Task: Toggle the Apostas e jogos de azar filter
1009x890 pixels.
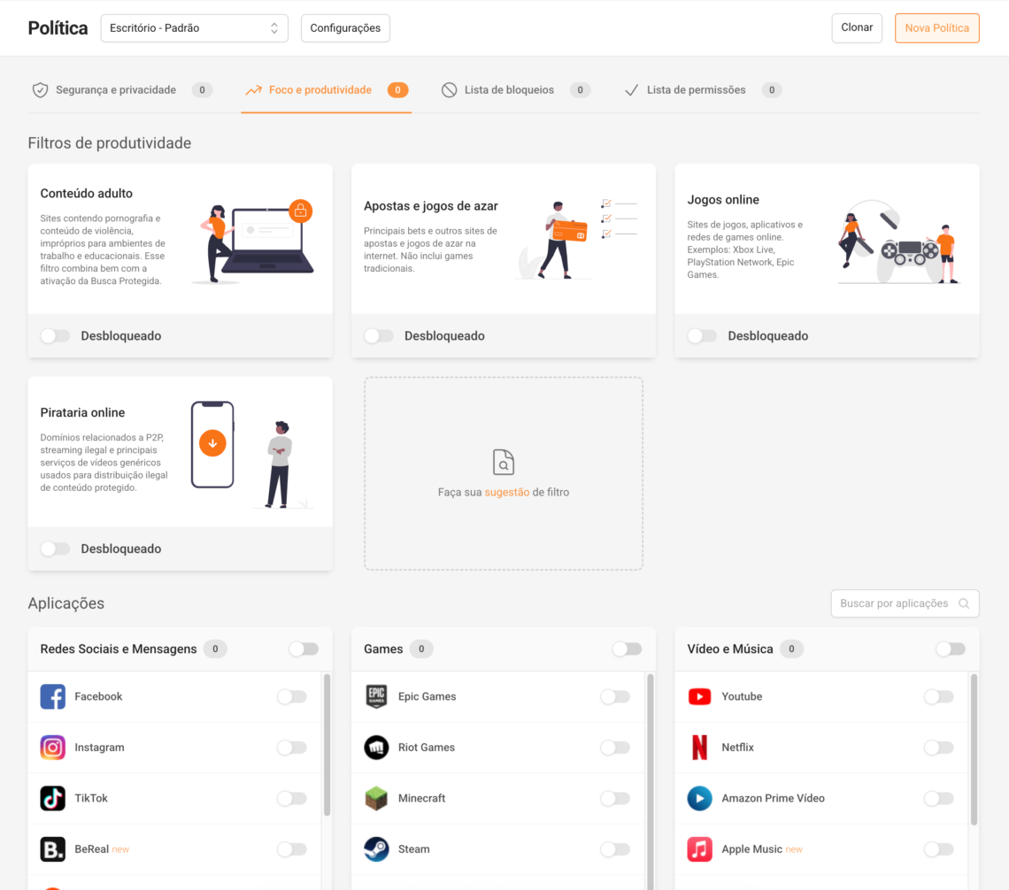Action: [379, 335]
